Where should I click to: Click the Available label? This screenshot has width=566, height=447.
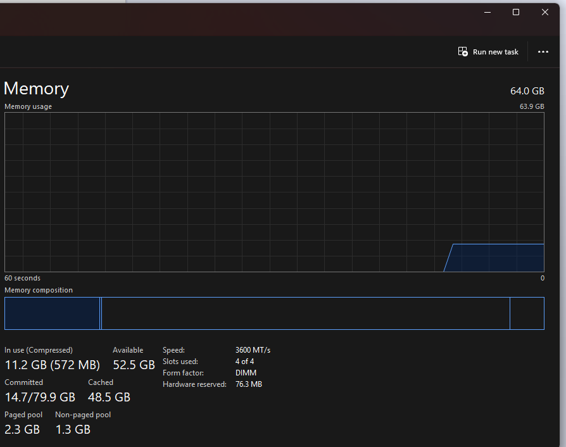click(x=128, y=350)
